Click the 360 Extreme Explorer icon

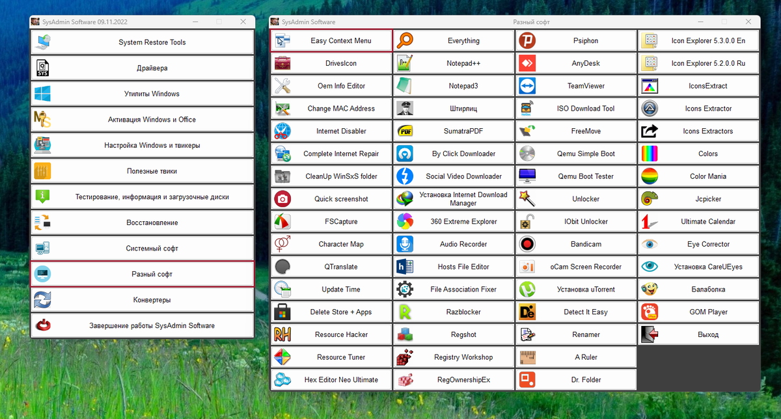pyautogui.click(x=405, y=221)
